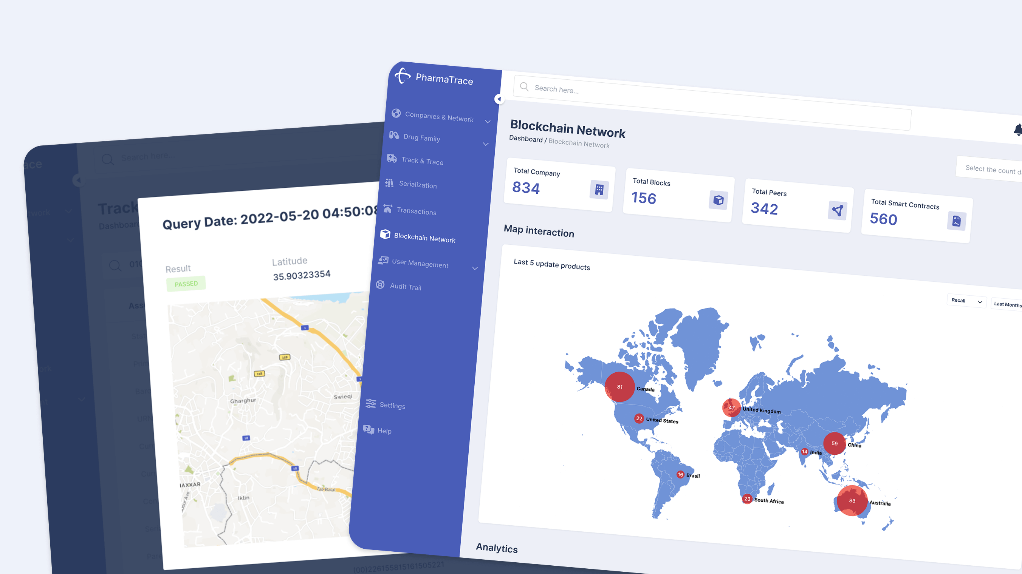The image size is (1022, 574).
Task: Click Dashboard breadcrumb link
Action: point(525,139)
